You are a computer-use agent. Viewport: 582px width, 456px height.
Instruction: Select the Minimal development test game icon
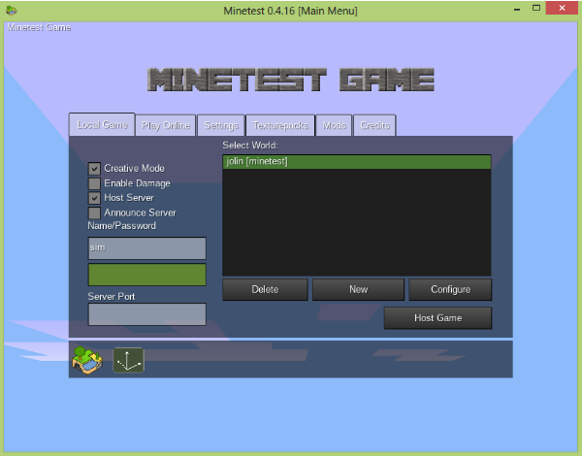128,359
